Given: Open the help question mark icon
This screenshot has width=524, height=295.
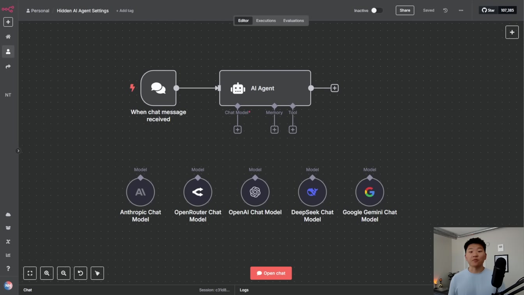Looking at the screenshot, I should (8, 268).
